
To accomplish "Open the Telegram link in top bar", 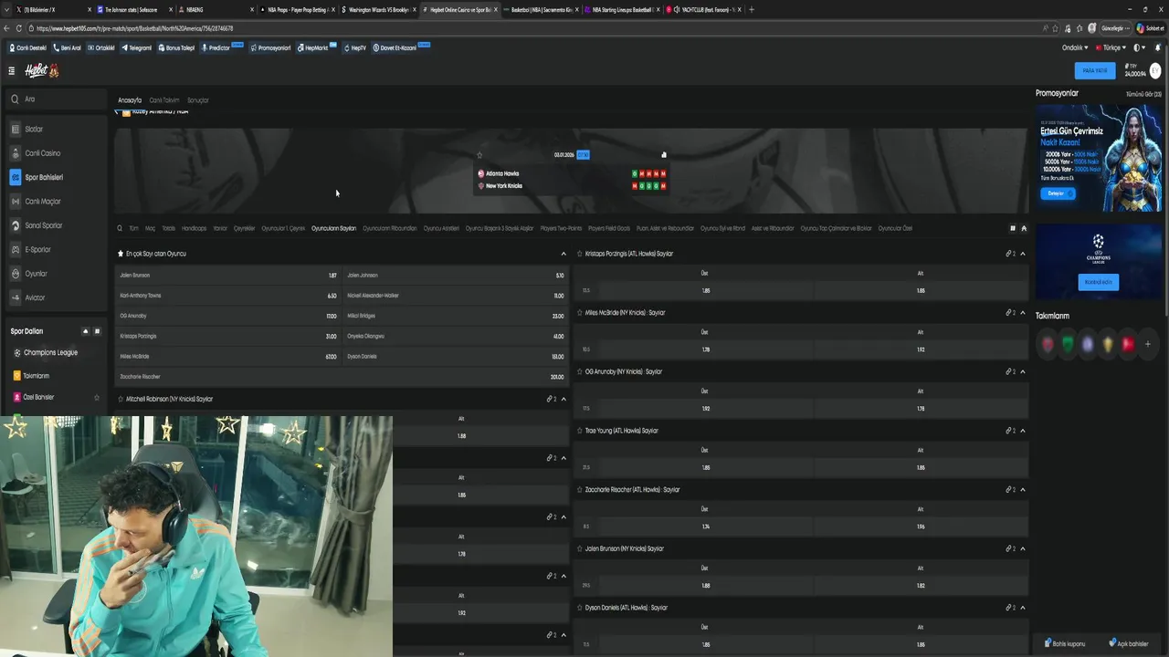I will coord(136,47).
